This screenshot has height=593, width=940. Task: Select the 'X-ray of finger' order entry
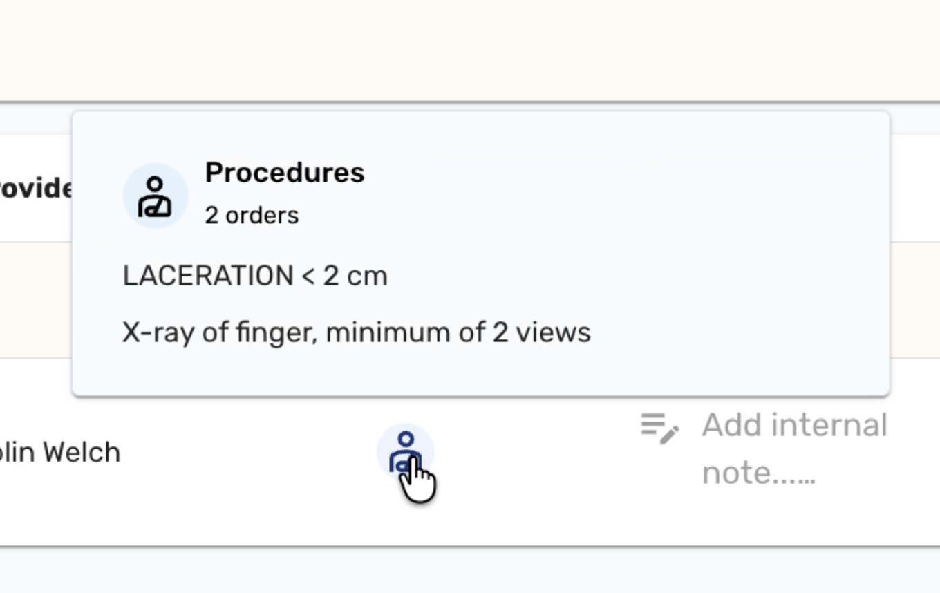coord(356,332)
